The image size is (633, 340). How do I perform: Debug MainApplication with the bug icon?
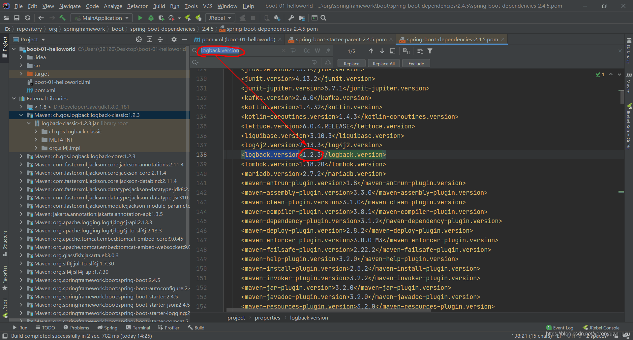tap(151, 18)
